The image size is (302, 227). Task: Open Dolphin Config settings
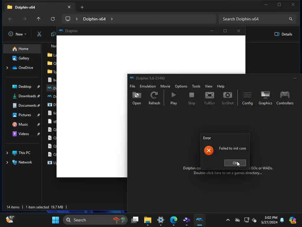247,98
